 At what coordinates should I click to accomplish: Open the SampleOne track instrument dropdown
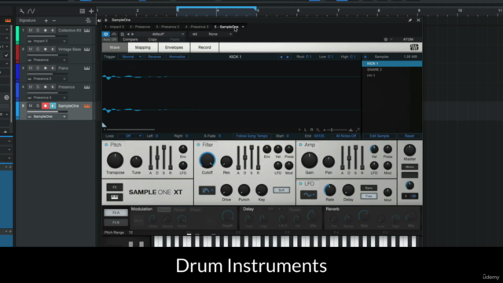[x=47, y=116]
